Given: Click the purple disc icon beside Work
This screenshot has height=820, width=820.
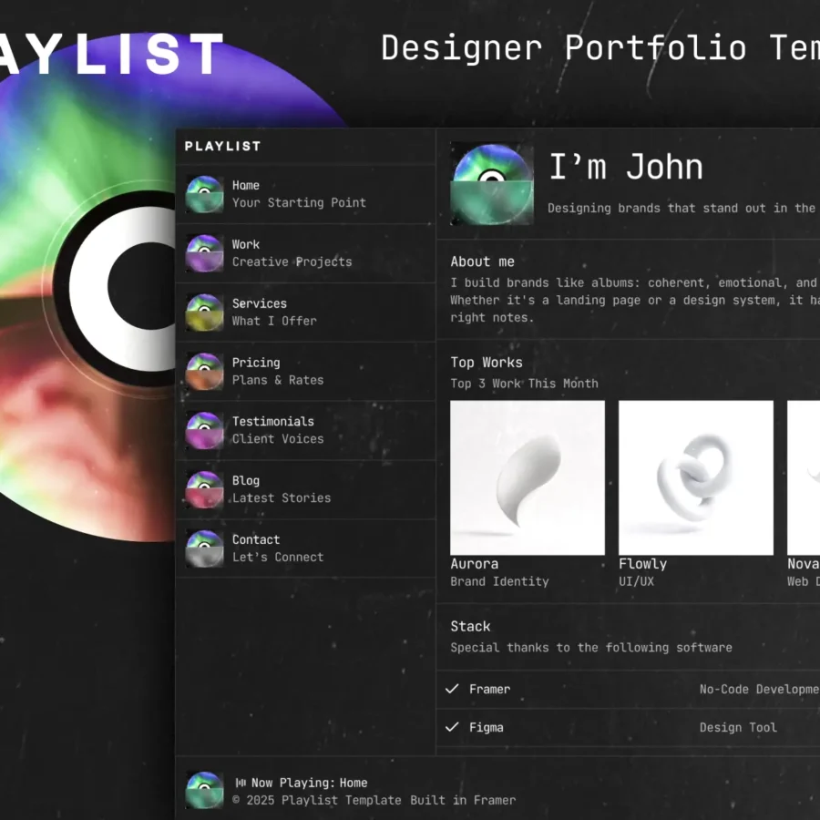Looking at the screenshot, I should [204, 253].
